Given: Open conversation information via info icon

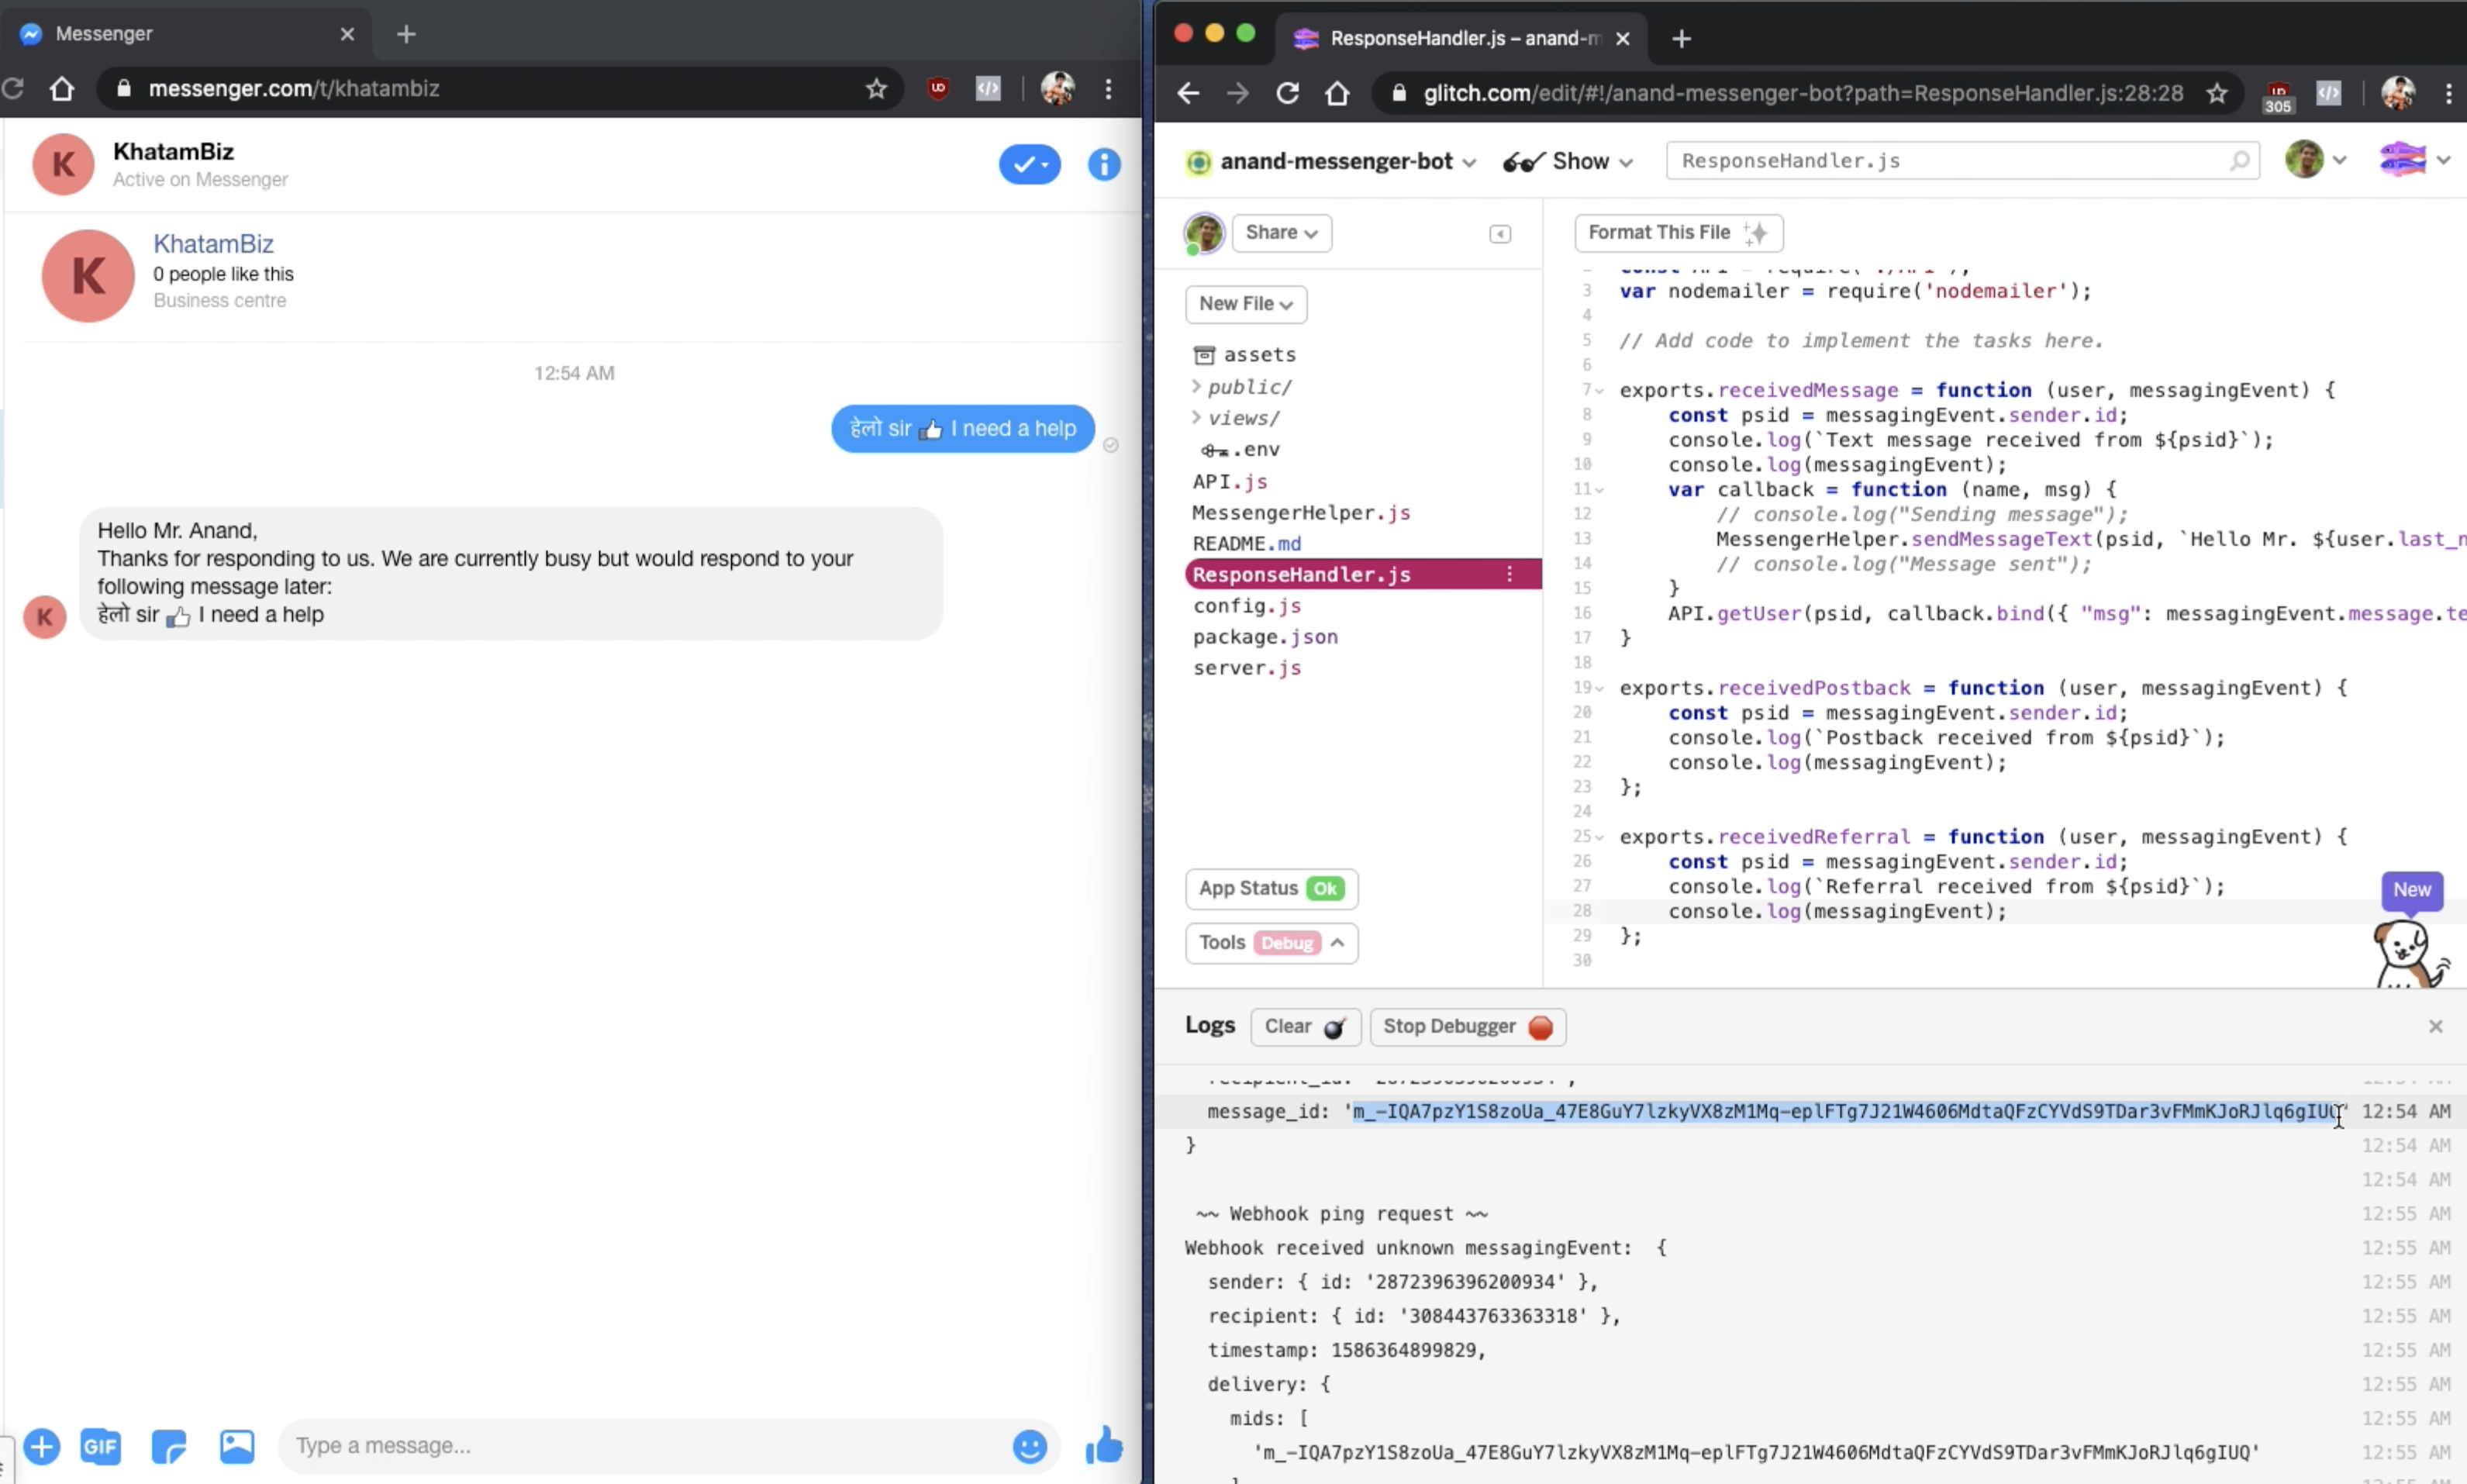Looking at the screenshot, I should [x=1104, y=164].
